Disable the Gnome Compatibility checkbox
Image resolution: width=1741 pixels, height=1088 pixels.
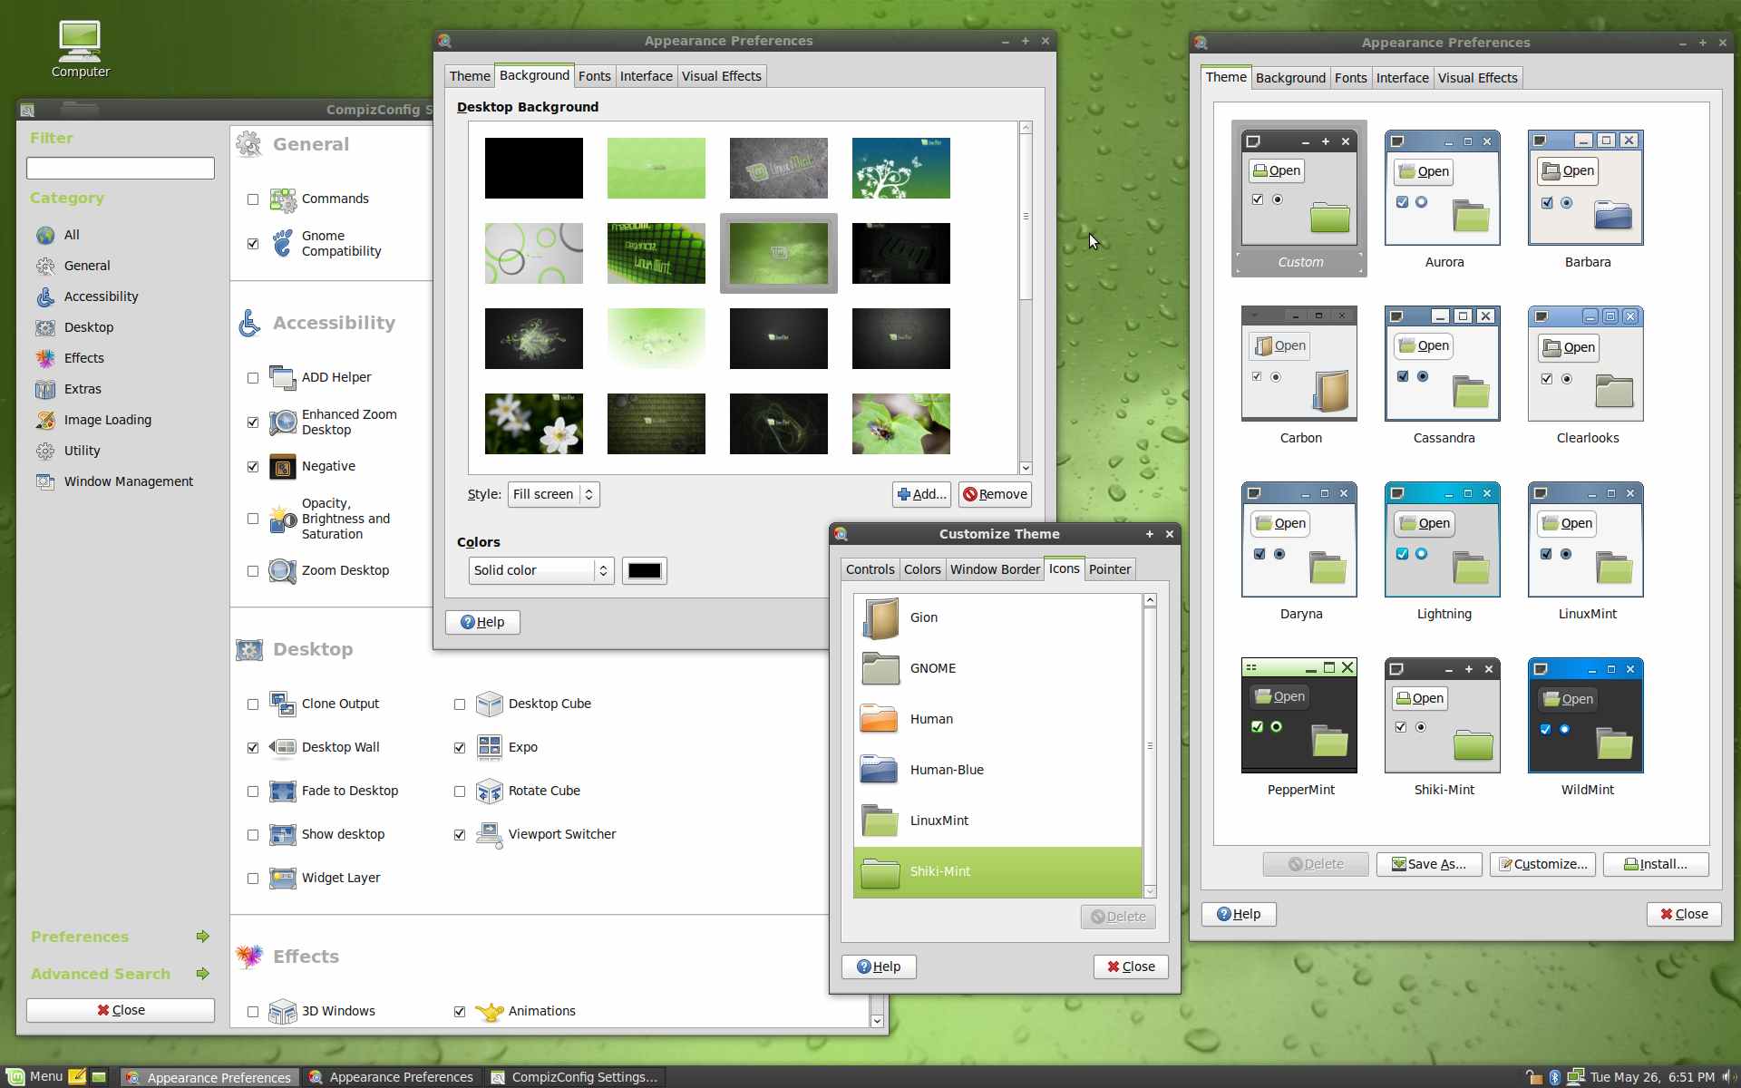click(x=253, y=244)
